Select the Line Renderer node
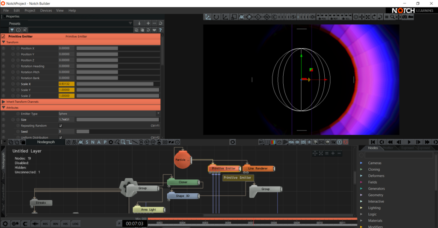438x228 pixels. click(x=258, y=169)
